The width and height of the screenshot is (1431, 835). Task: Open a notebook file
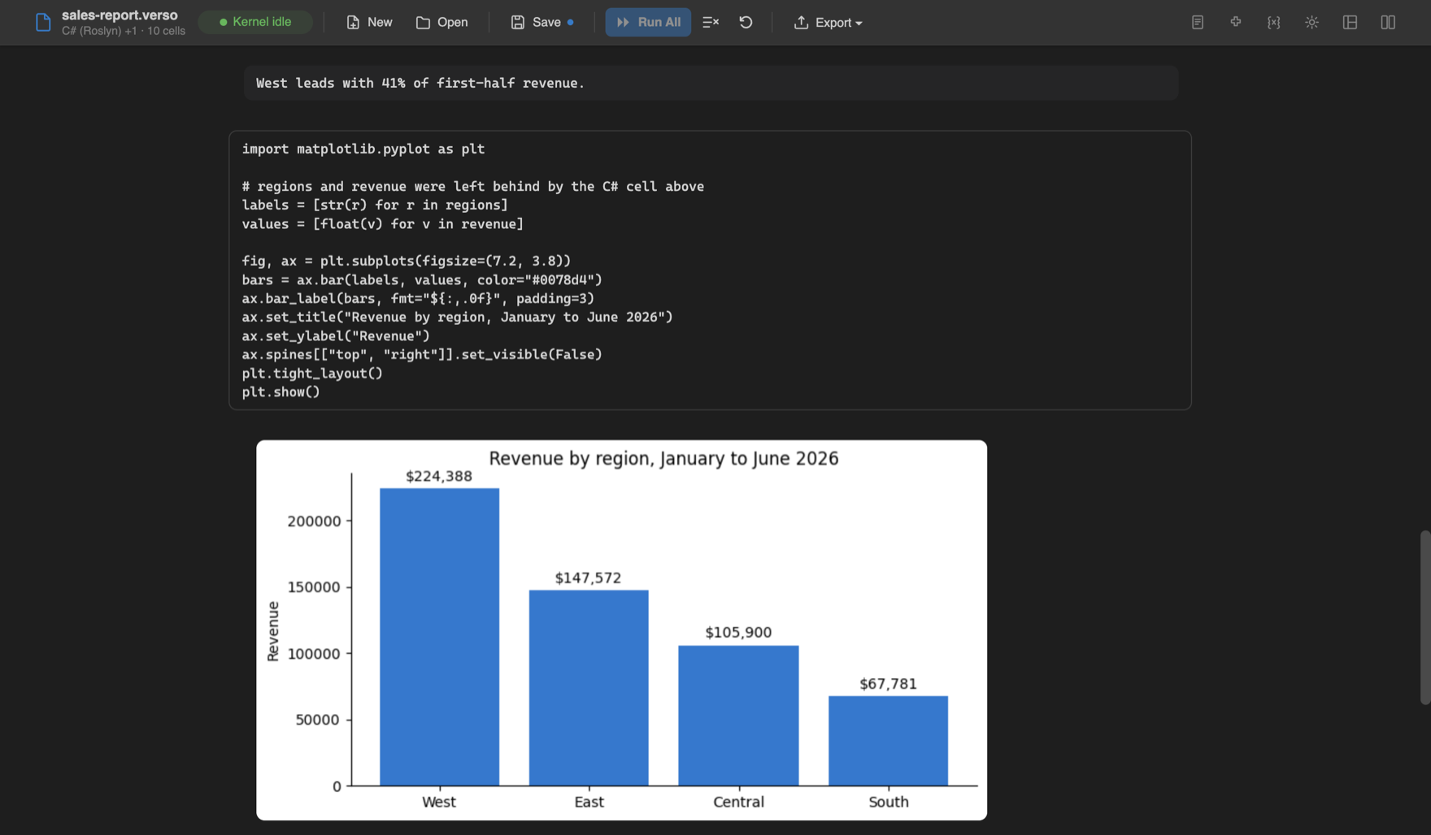(x=441, y=23)
